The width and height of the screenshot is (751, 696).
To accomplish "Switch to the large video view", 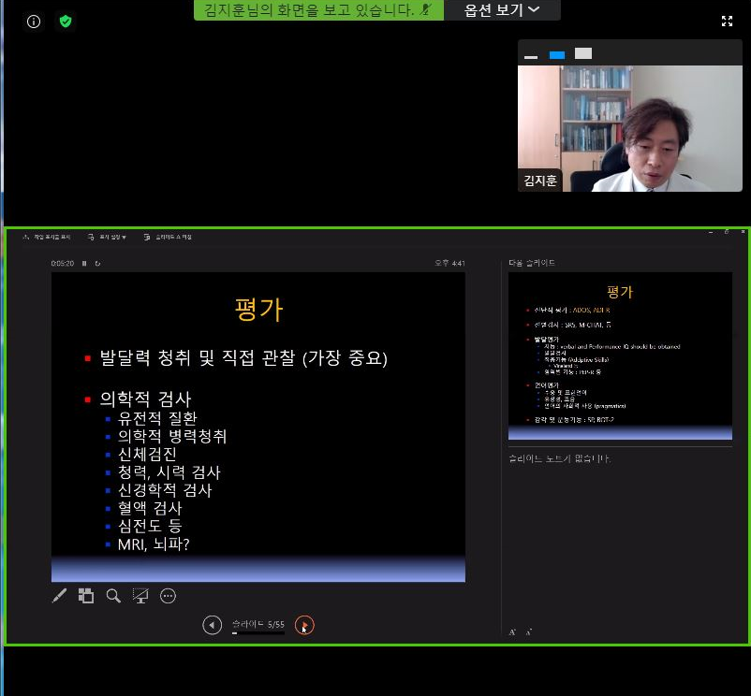I will pyautogui.click(x=583, y=54).
